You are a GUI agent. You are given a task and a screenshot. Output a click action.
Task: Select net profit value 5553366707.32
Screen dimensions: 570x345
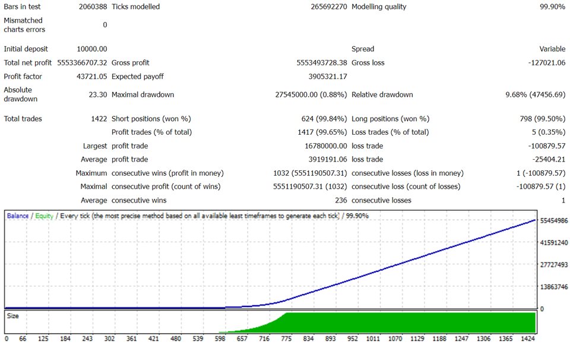82,62
